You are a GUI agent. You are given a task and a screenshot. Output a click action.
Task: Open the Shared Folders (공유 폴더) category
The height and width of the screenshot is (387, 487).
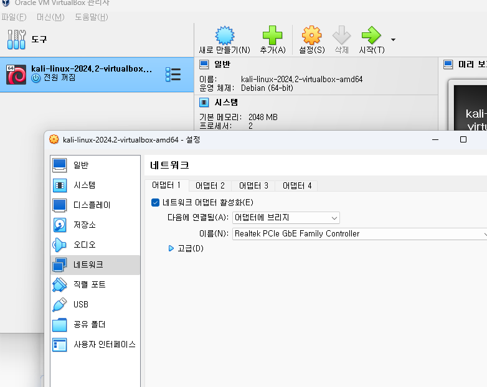95,325
